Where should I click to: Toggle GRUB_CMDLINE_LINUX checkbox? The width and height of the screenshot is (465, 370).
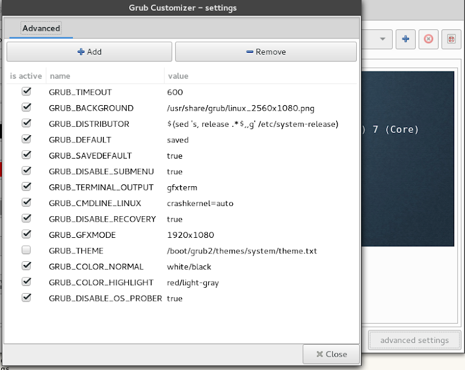(x=26, y=202)
